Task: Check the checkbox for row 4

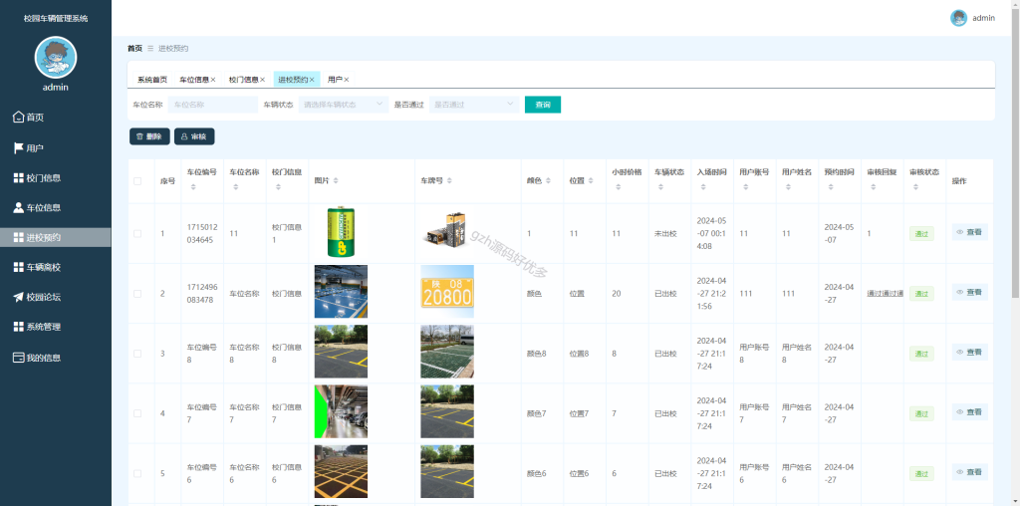Action: point(137,413)
